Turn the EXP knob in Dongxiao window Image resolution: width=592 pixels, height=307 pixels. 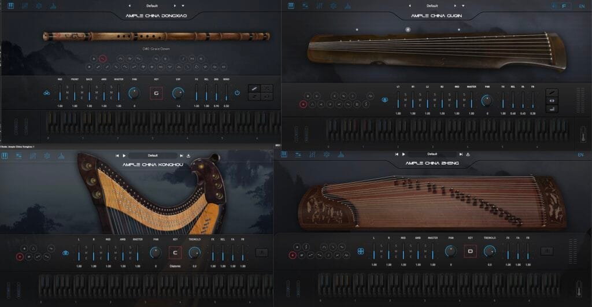click(178, 93)
